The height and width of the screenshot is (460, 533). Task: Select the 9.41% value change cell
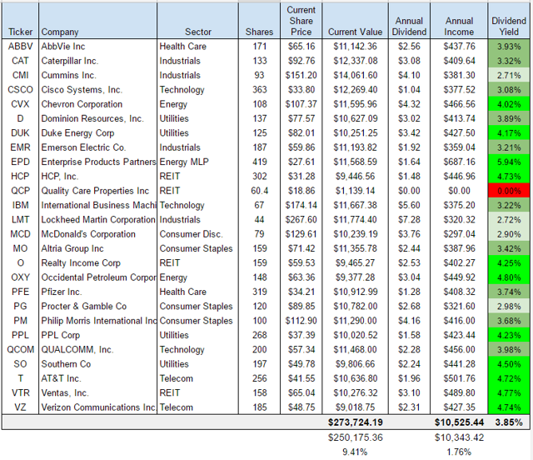[x=355, y=452]
